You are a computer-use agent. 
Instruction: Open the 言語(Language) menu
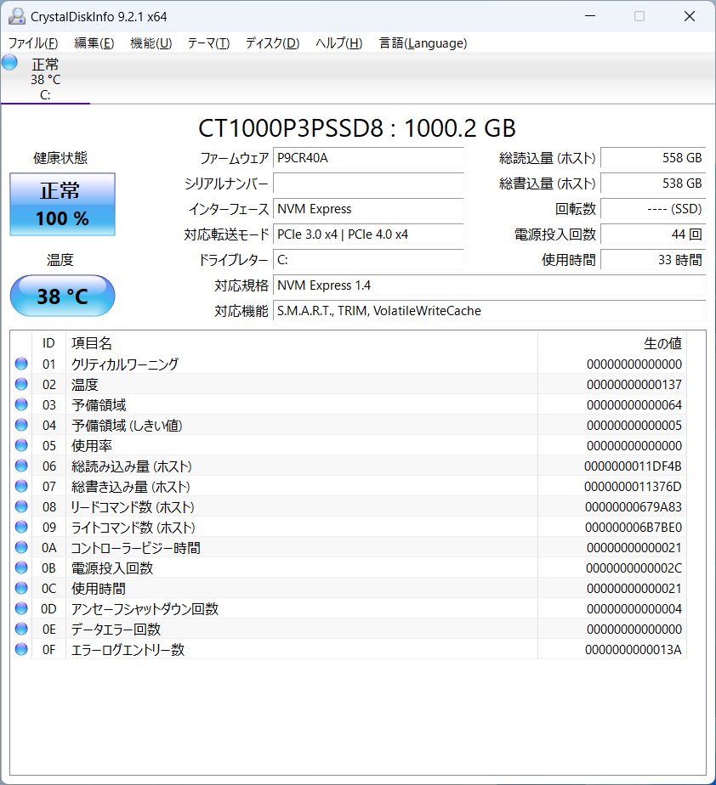423,43
